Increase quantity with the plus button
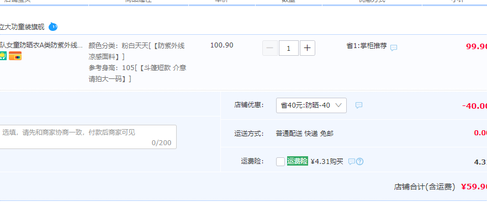487x207 pixels. 307,48
